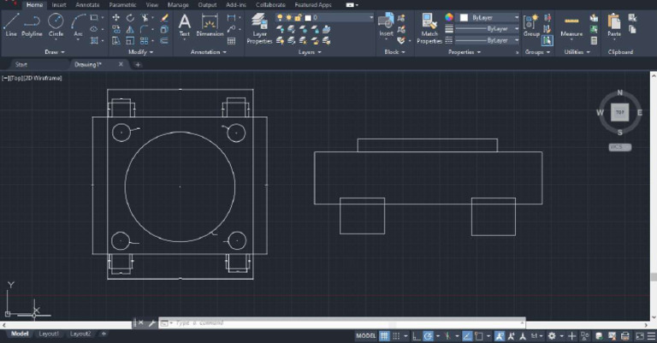Toggle polar tracking in status bar
Image resolution: width=657 pixels, height=343 pixels.
click(x=428, y=335)
